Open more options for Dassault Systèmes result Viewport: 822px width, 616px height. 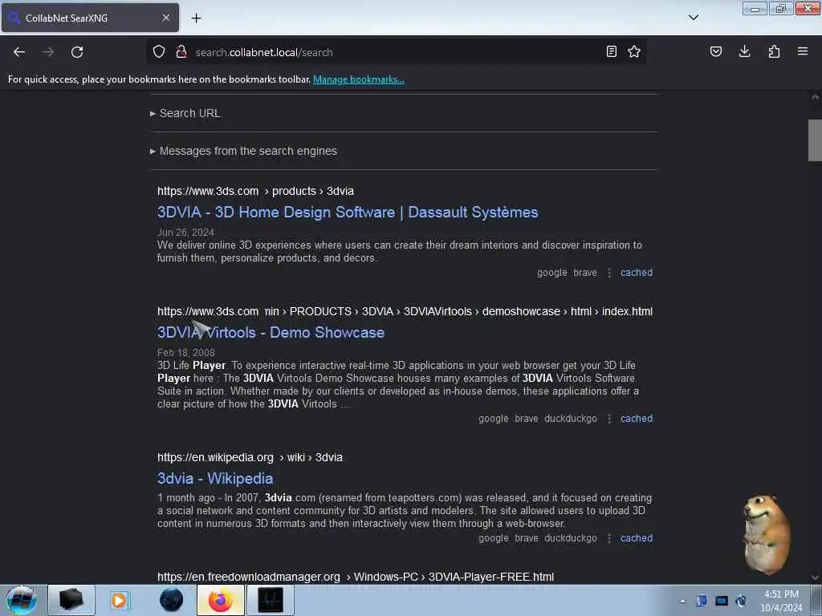point(609,273)
